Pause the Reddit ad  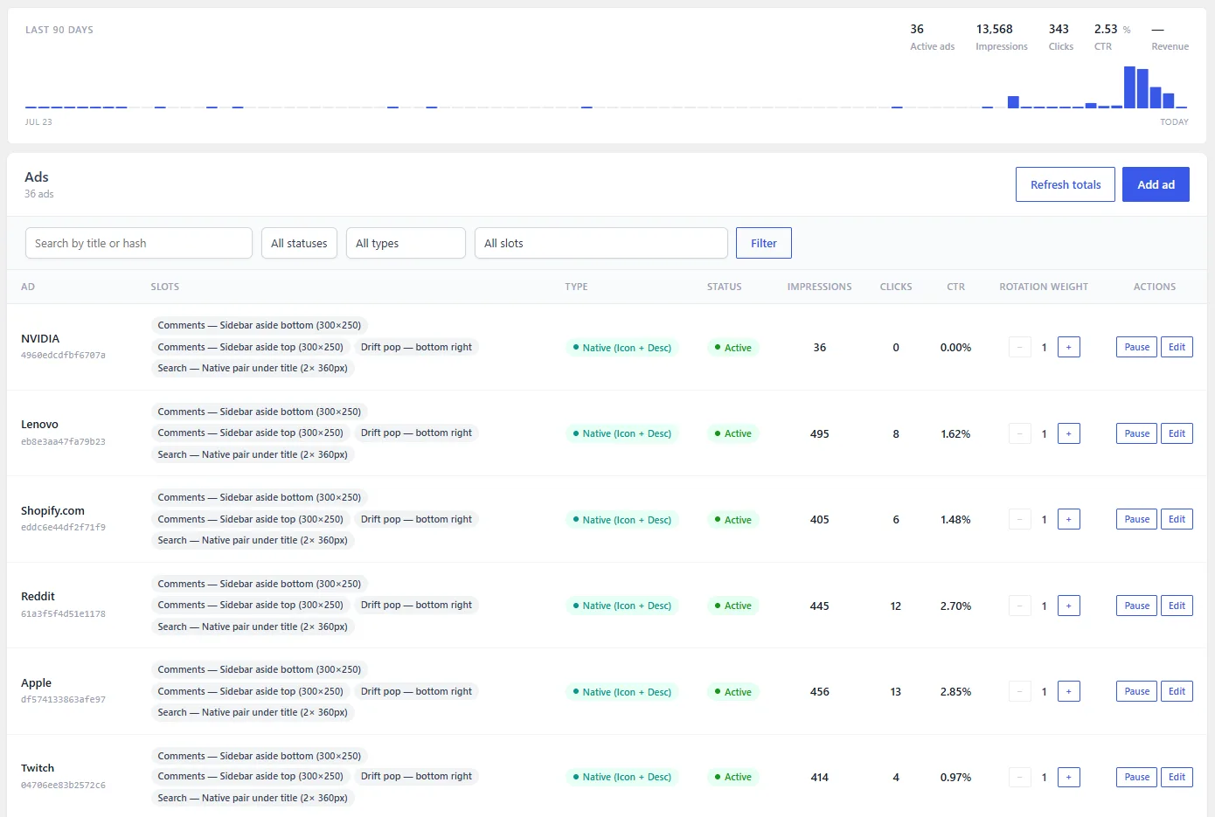(x=1136, y=606)
